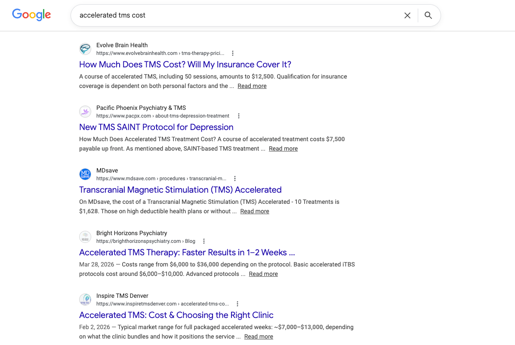515x345 pixels.
Task: Clear the search box with X icon
Action: (x=407, y=15)
